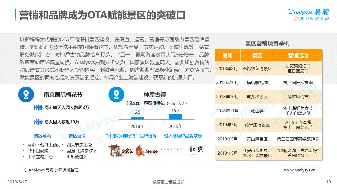Viewport: 337px width, 189px height.
Task: Click the 第三届国际研学旅游节 cell
Action: (x=298, y=139)
